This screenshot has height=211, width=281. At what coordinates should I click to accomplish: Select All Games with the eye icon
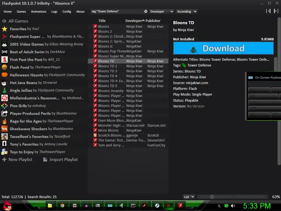4,21
